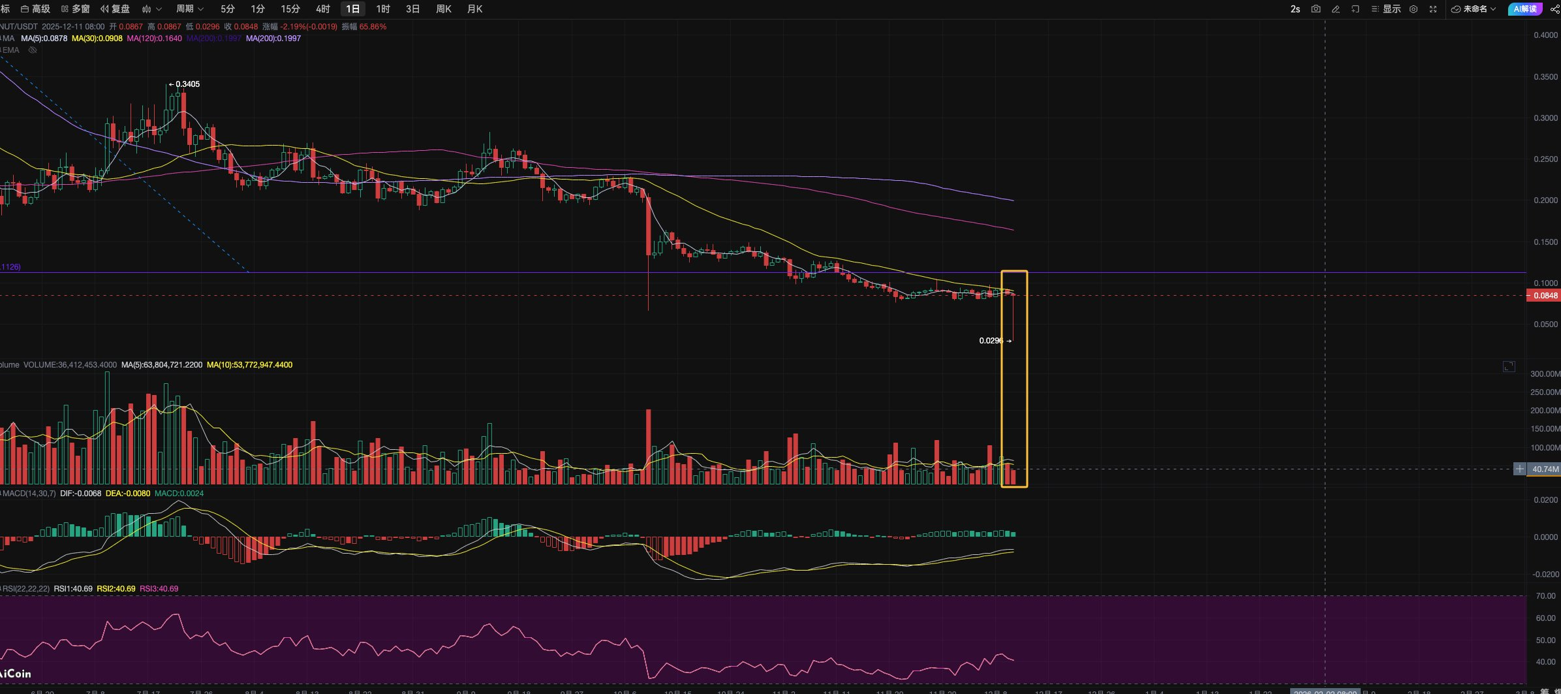This screenshot has height=694, width=1561.
Task: Open the 复盘 replay mode
Action: click(x=116, y=9)
